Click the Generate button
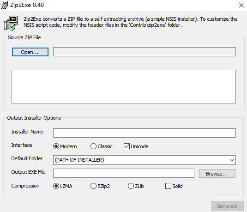The width and height of the screenshot is (247, 212). (228, 206)
